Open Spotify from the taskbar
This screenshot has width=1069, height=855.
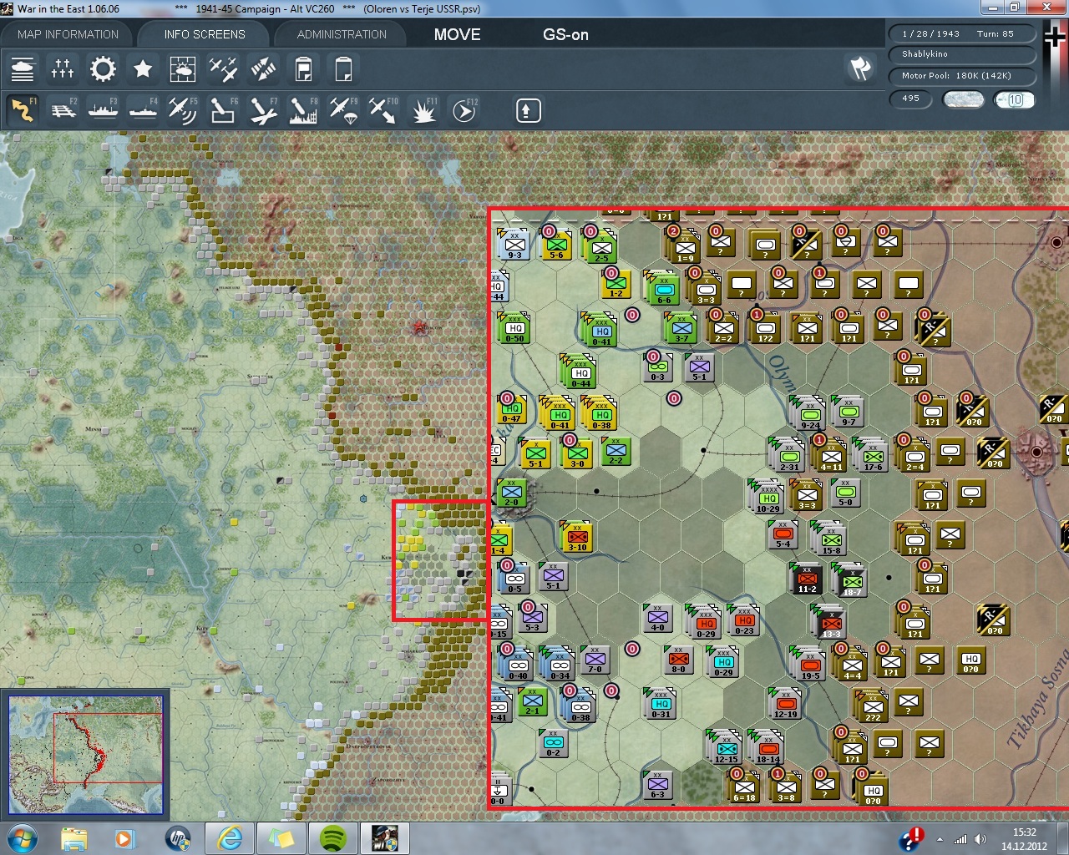(333, 837)
